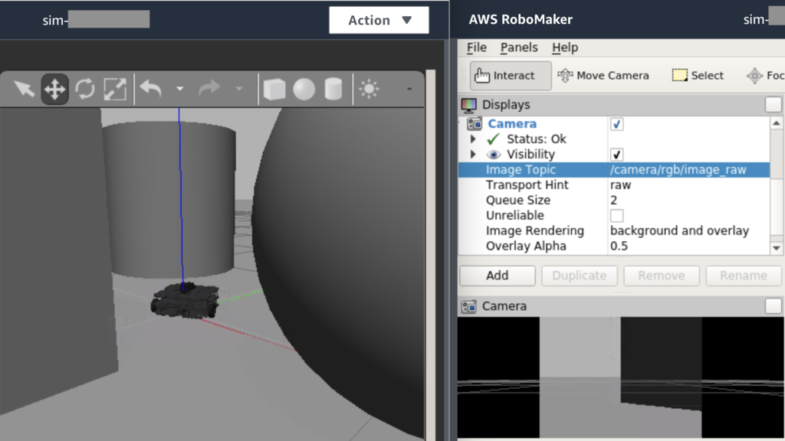Open the Transport Hint value dropdown
The width and height of the screenshot is (785, 441).
688,185
